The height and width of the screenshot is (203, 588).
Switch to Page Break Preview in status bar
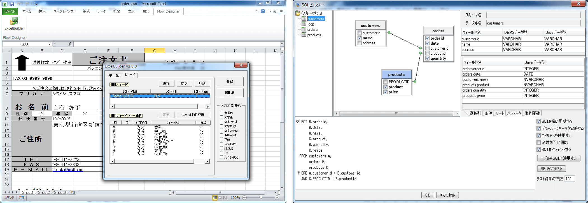(x=225, y=198)
